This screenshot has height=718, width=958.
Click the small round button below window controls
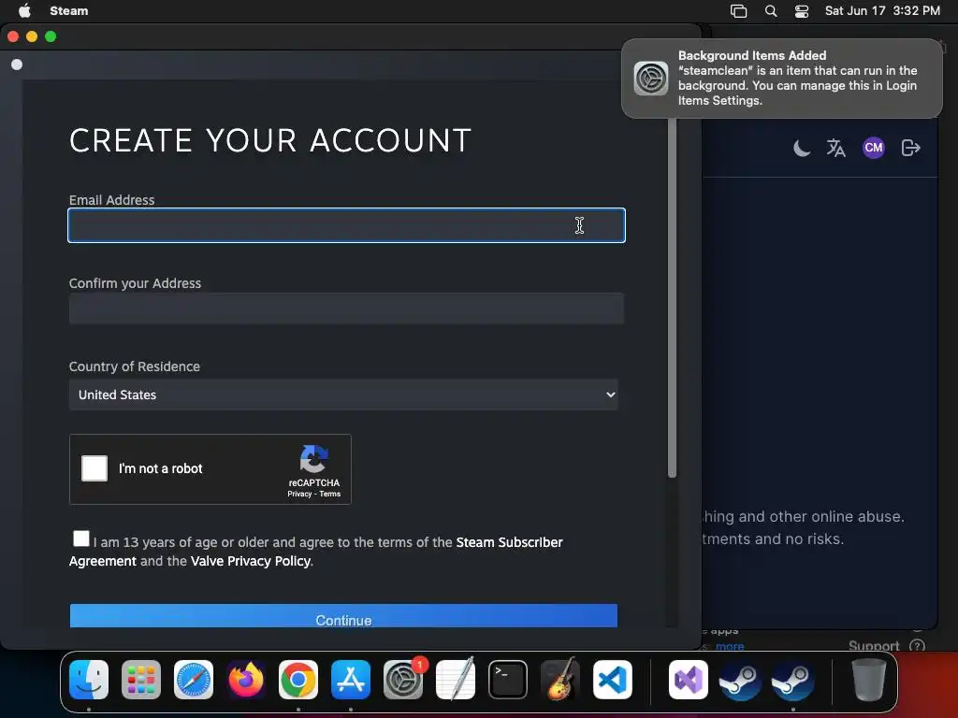coord(17,65)
